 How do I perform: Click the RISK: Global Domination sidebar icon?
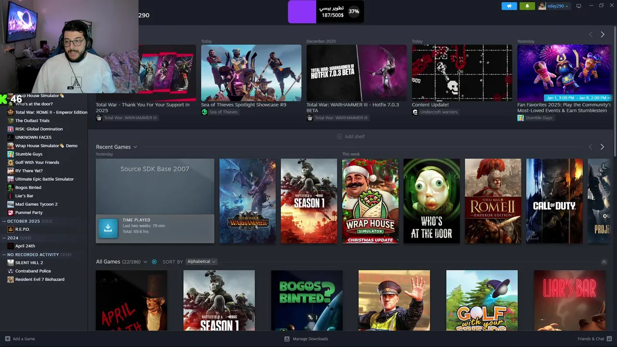click(x=11, y=129)
